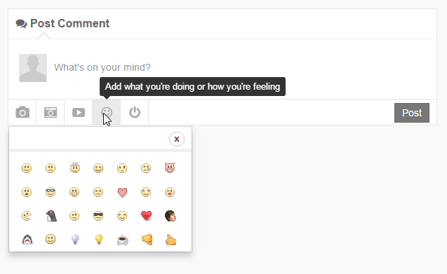
Task: Select the angel halo emoji
Action: [75, 167]
